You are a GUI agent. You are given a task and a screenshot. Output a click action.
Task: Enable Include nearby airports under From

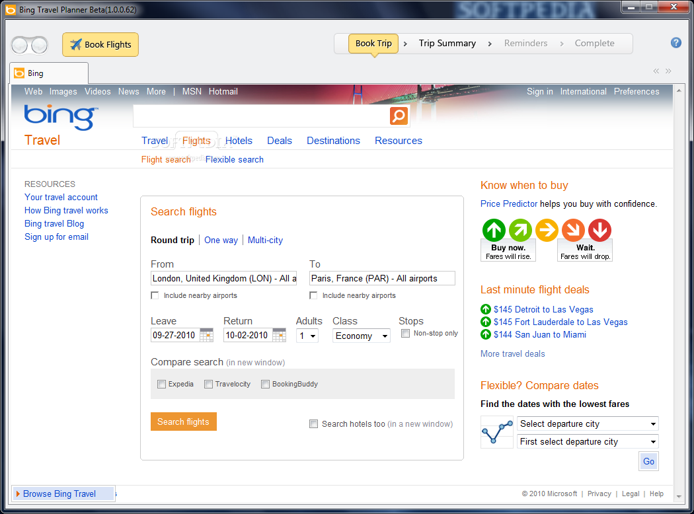155,295
